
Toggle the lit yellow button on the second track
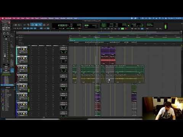[x=24, y=58]
